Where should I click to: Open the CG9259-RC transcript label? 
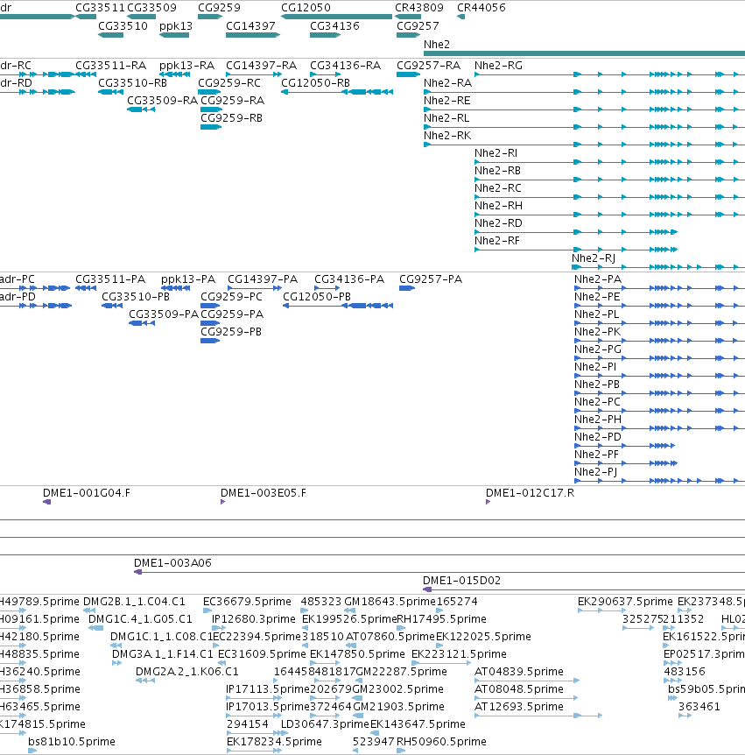pos(229,83)
